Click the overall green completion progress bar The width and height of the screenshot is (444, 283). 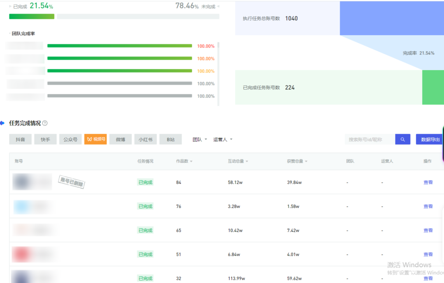pyautogui.click(x=32, y=16)
